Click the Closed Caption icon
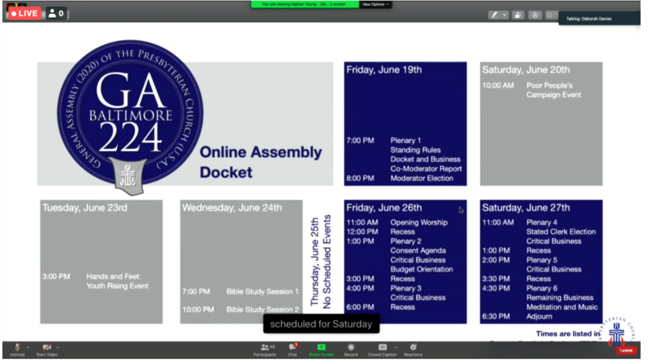The height and width of the screenshot is (364, 649). 382,347
